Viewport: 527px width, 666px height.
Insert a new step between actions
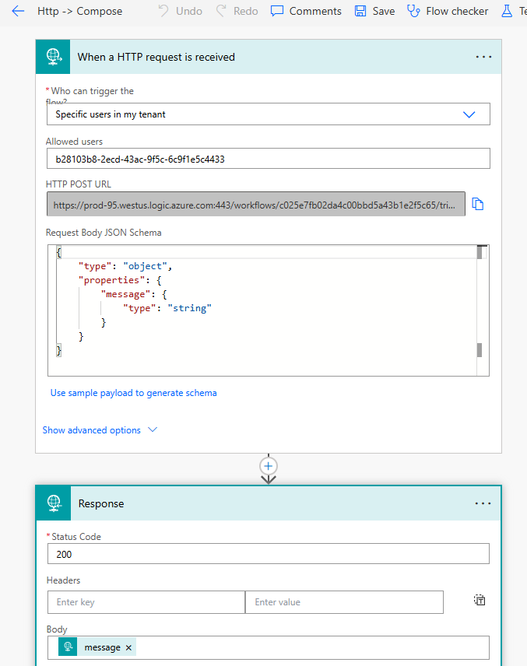268,466
